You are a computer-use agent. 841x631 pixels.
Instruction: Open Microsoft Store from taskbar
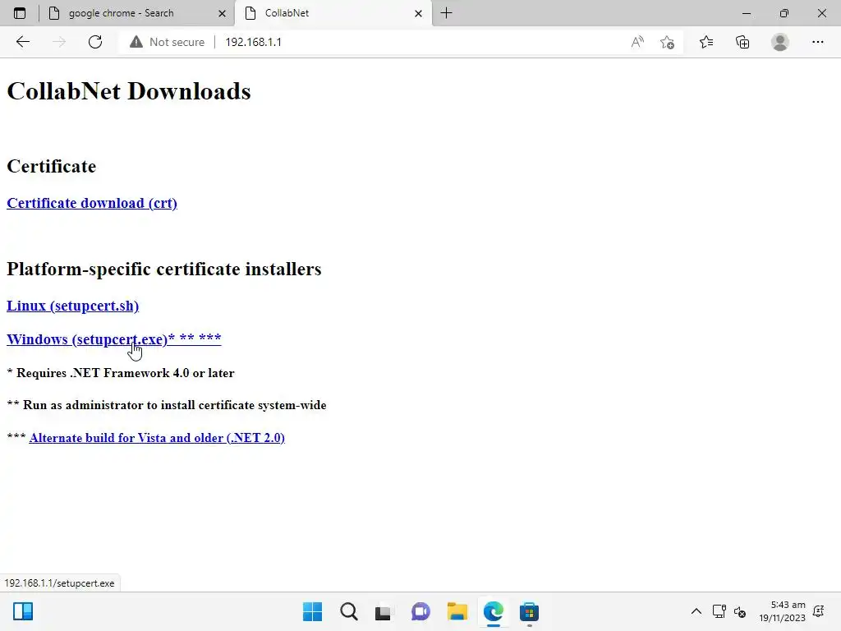click(x=529, y=611)
